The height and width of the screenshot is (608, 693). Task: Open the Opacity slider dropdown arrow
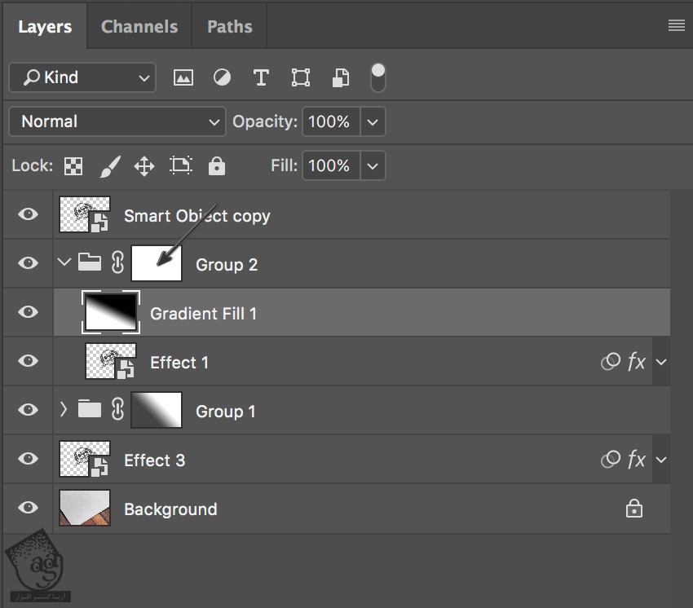tap(373, 122)
